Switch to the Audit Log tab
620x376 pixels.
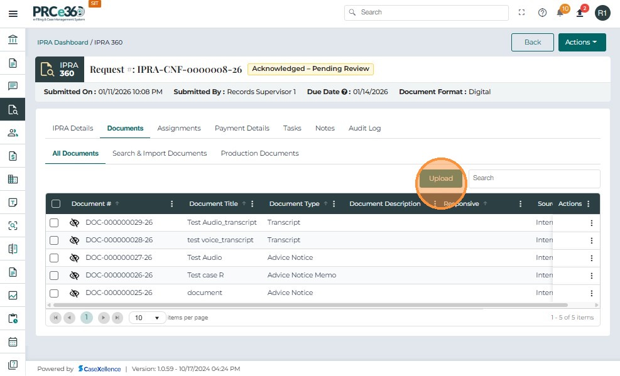(364, 128)
